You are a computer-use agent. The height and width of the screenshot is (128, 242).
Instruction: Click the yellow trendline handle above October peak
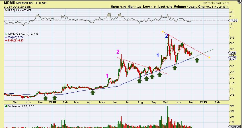[163, 32]
